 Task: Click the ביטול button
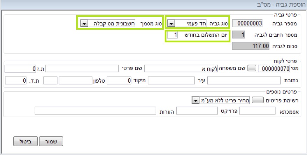point(26,141)
